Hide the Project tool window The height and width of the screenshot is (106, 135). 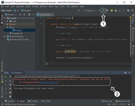click(x=33, y=14)
